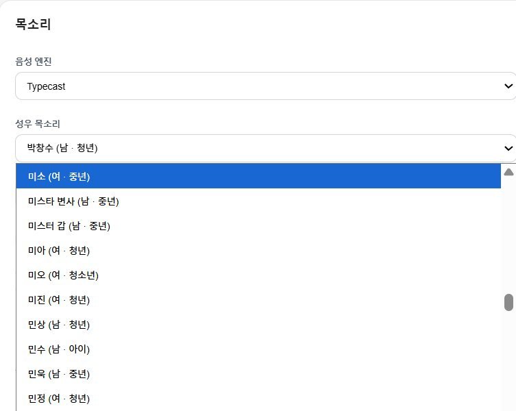The width and height of the screenshot is (516, 411).
Task: Select 미소 (여 · 중년) voice option
Action: click(258, 176)
